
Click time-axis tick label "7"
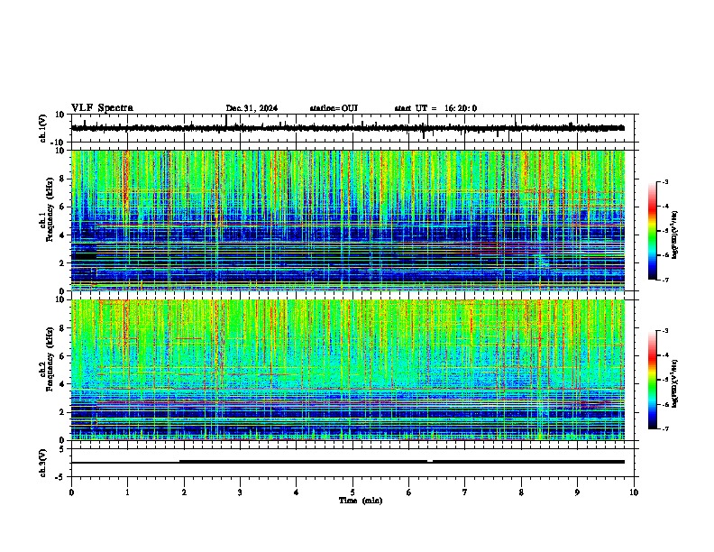coord(465,492)
